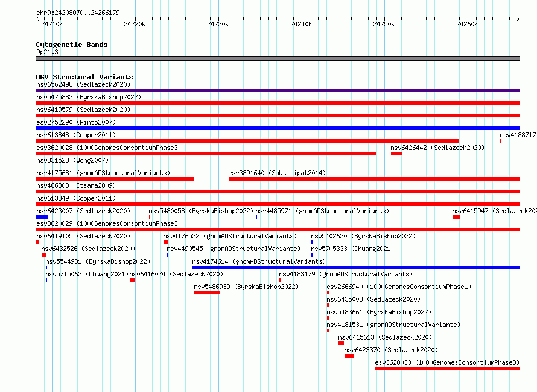Screen dimensions: 537x392
Task: Select the red nsv6423370 variant bar
Action: pyautogui.click(x=349, y=356)
